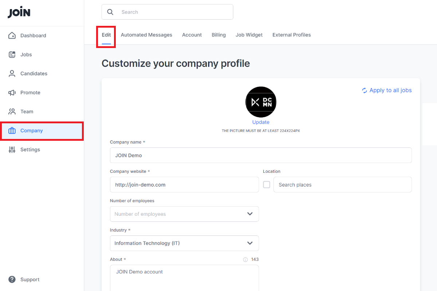The width and height of the screenshot is (437, 291).
Task: Select the Promote megaphone icon
Action: (12, 93)
